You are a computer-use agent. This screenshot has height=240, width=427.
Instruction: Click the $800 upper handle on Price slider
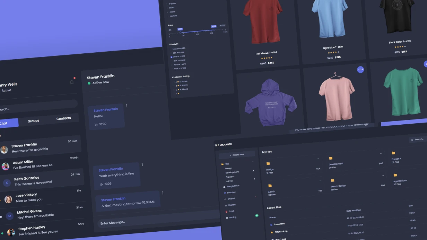pyautogui.click(x=214, y=30)
